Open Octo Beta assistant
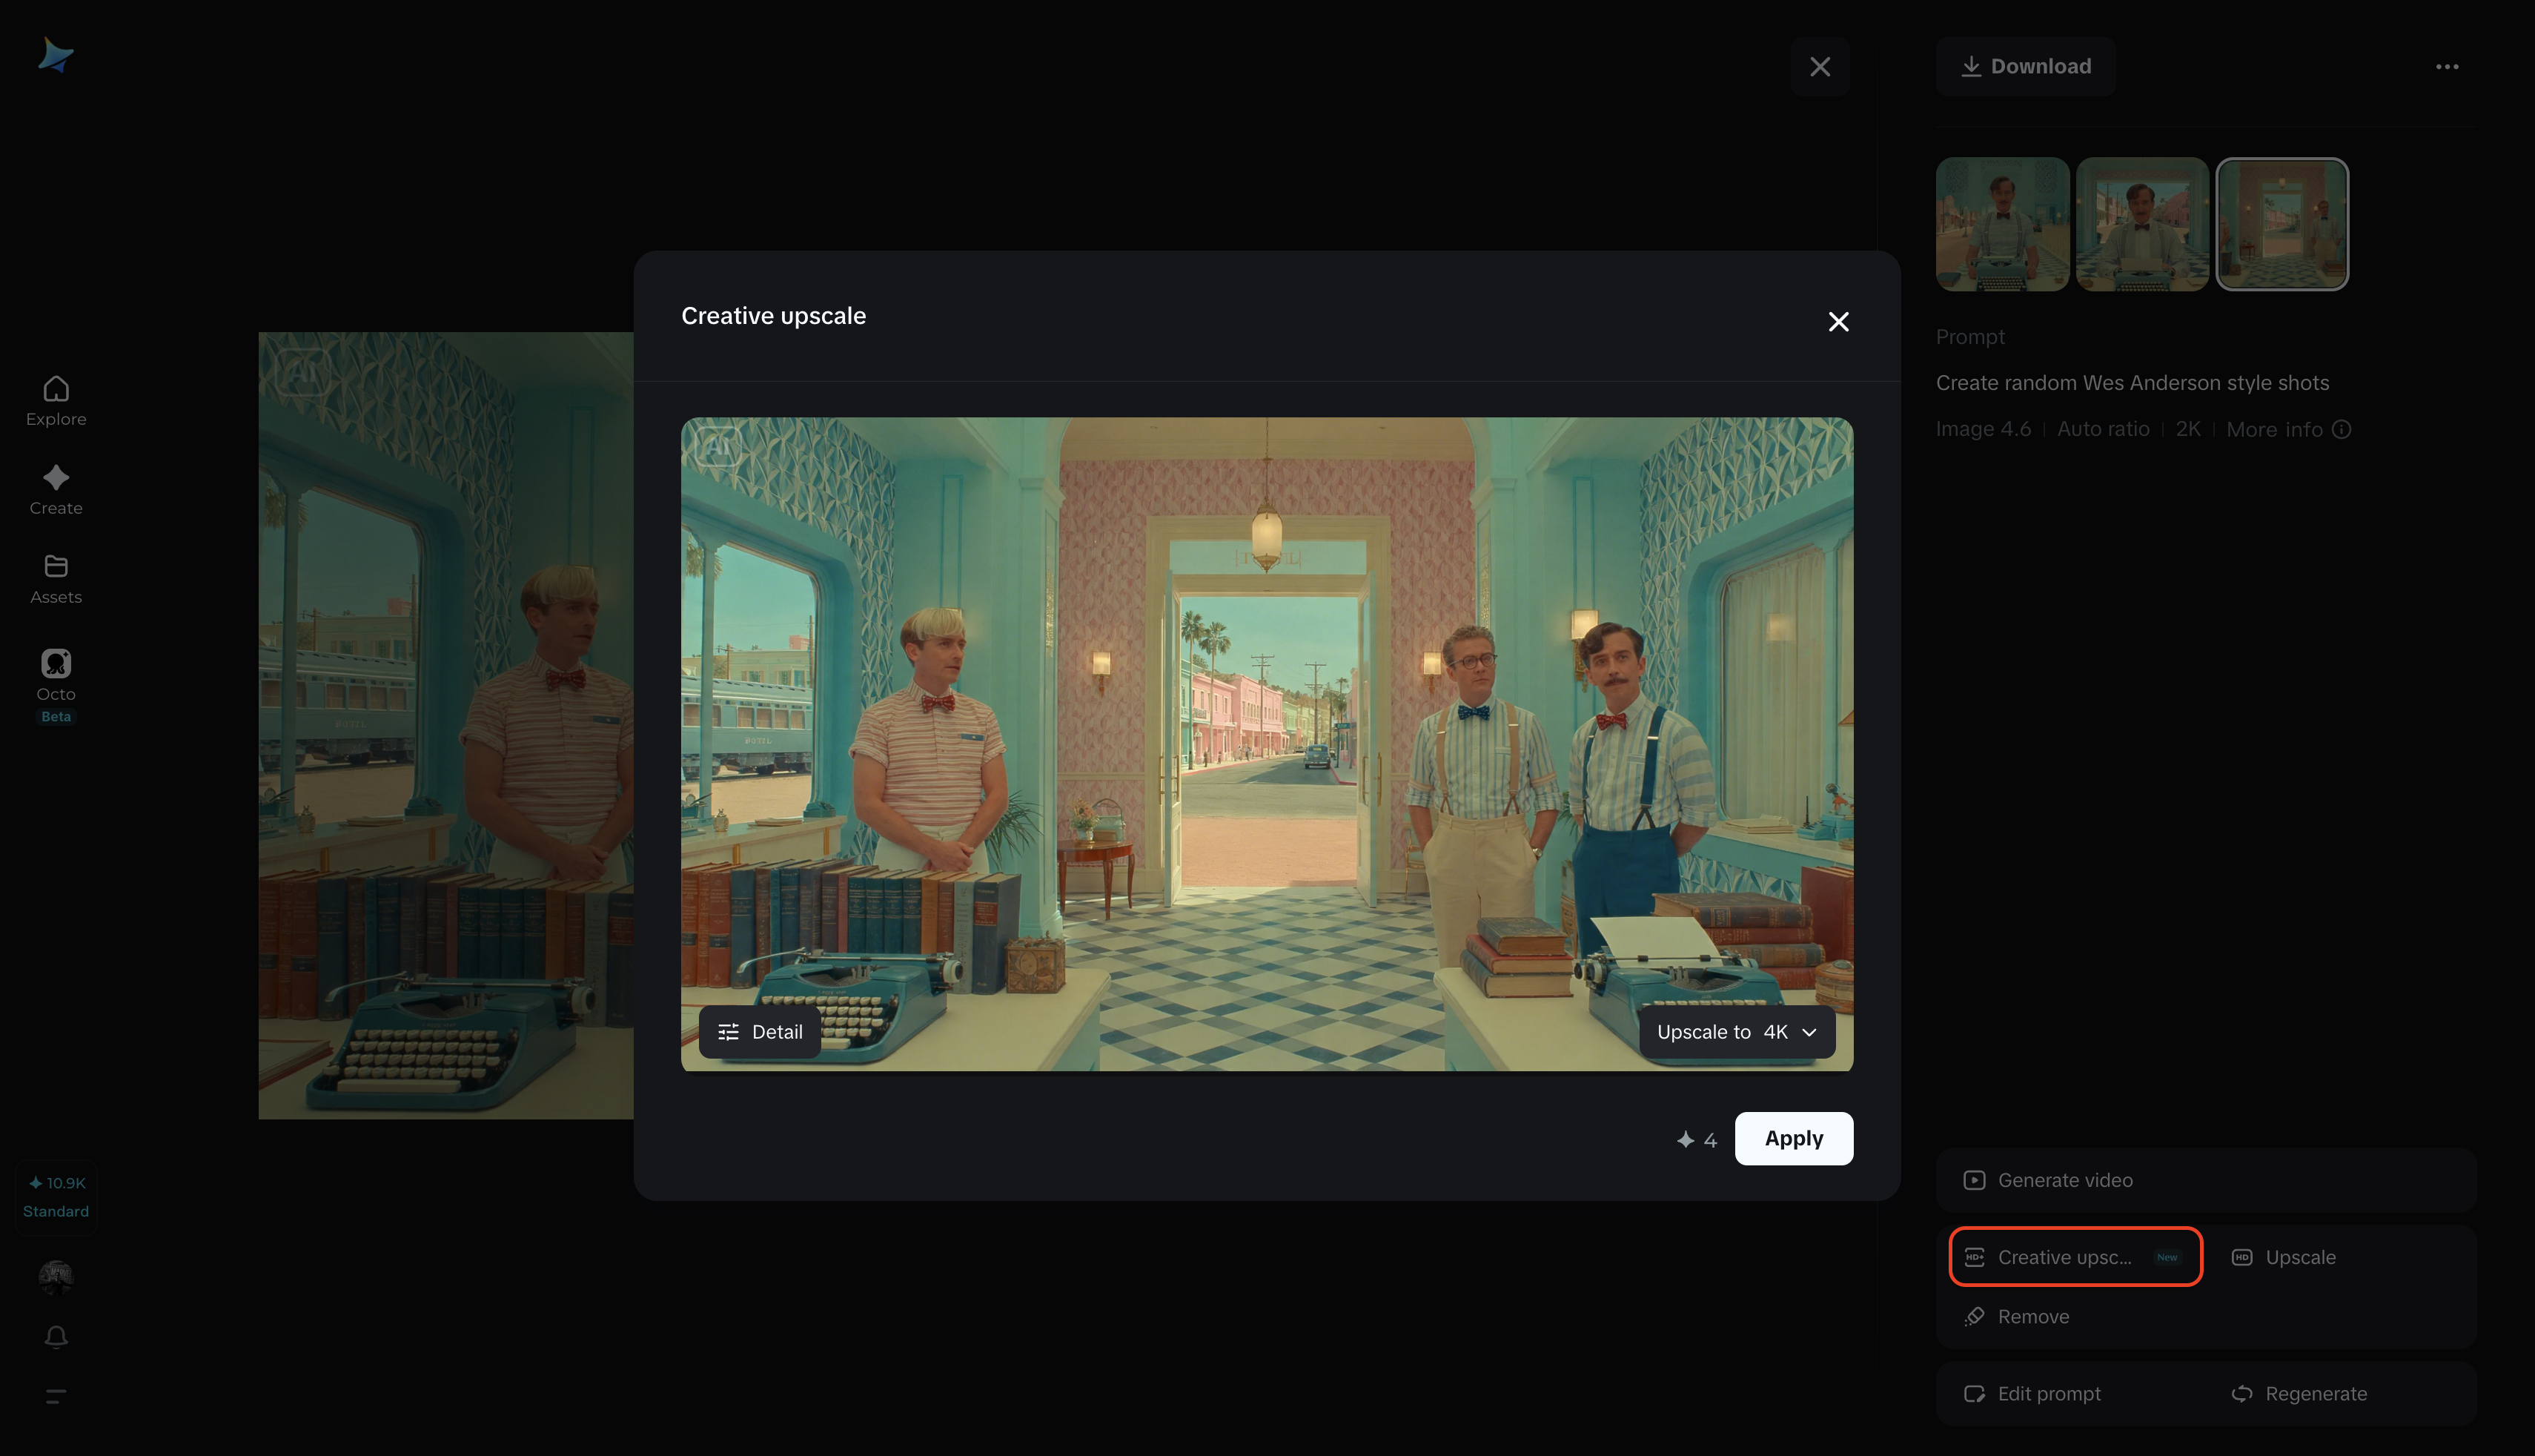The width and height of the screenshot is (2535, 1456). point(56,686)
